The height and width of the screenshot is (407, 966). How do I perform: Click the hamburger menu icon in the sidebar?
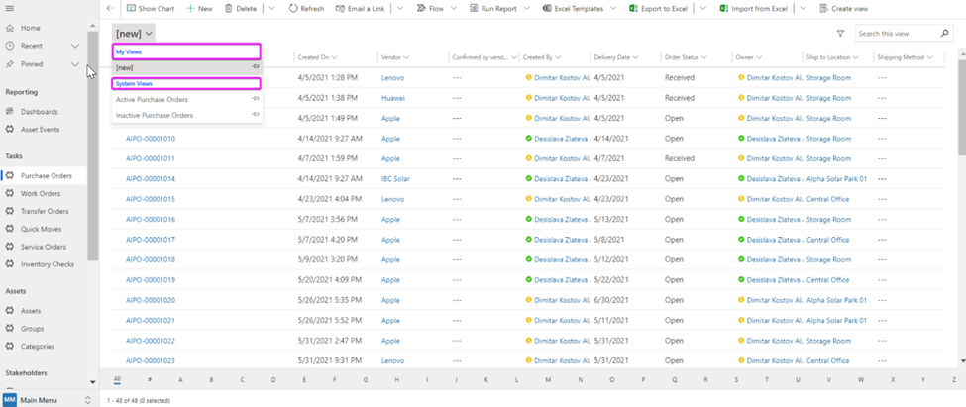(9, 7)
